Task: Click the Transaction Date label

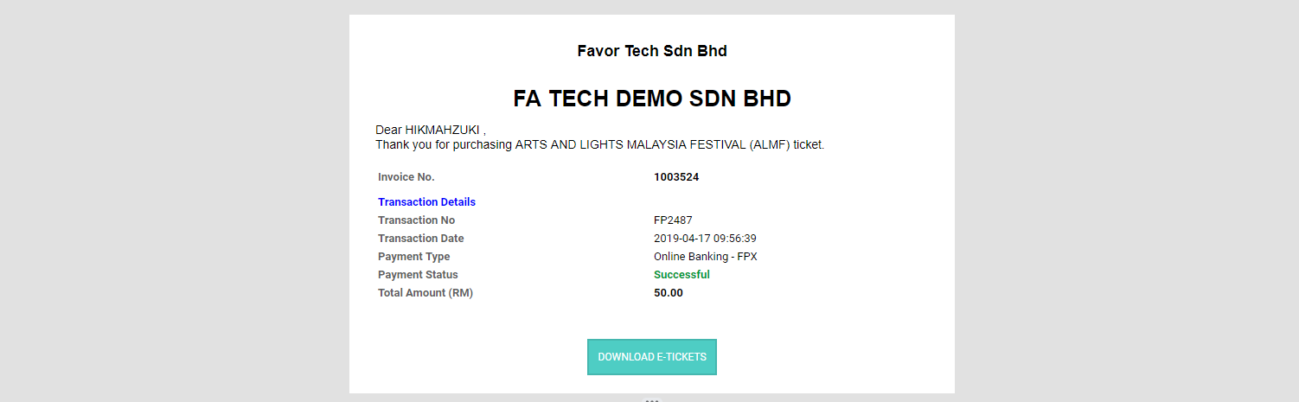Action: 420,239
